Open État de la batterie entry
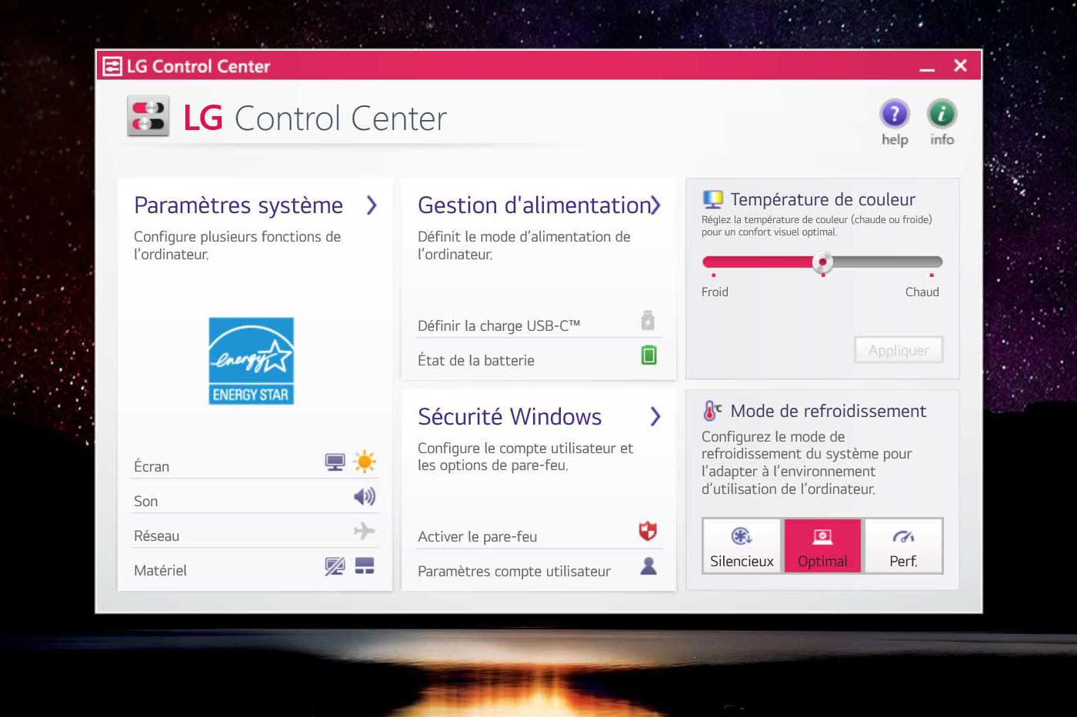The image size is (1077, 717). (538, 358)
